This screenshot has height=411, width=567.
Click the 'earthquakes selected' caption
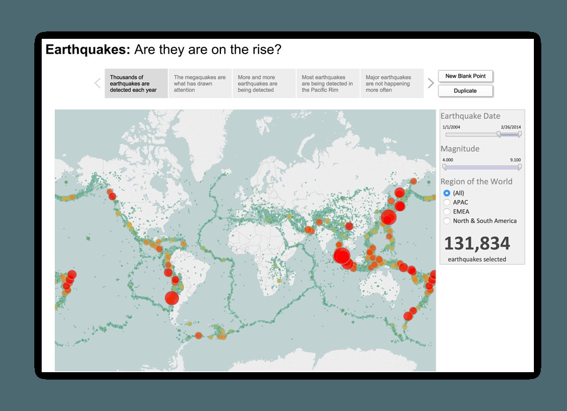click(x=477, y=259)
